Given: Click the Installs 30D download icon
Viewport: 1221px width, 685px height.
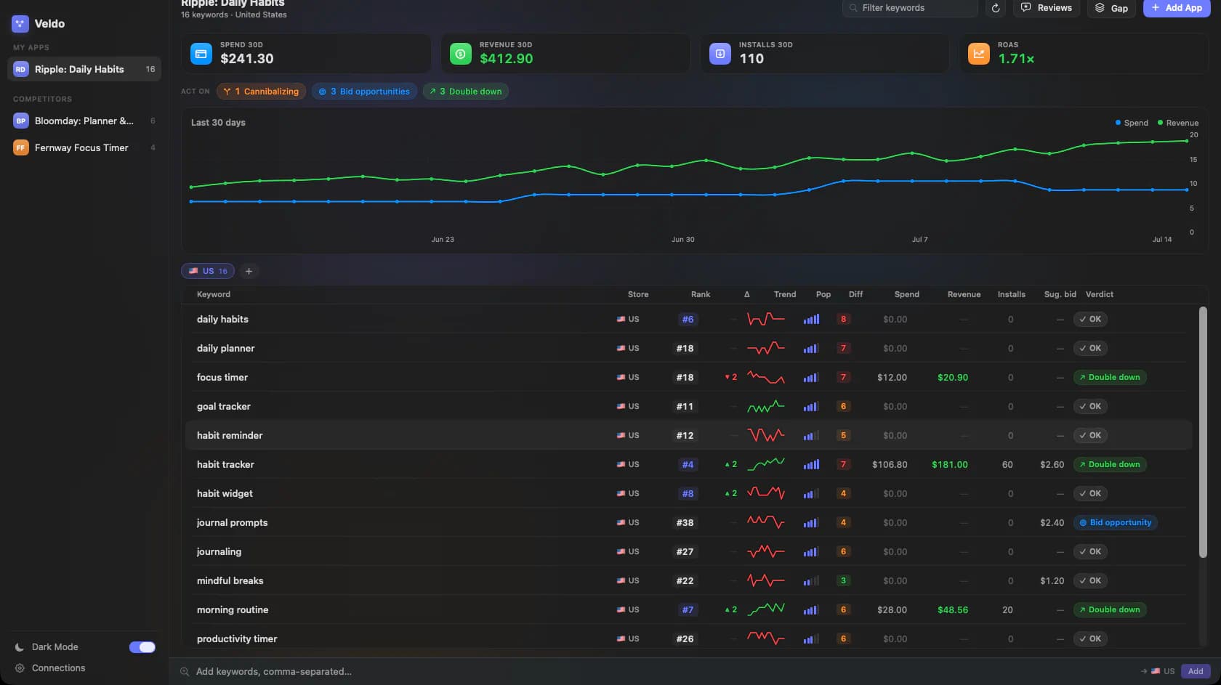Looking at the screenshot, I should pos(720,54).
